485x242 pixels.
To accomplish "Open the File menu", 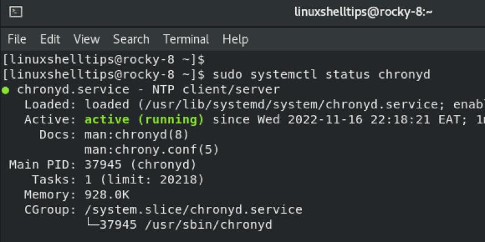I will (x=16, y=39).
